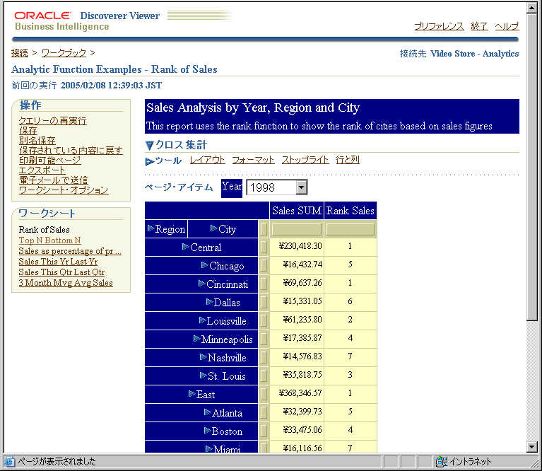Image resolution: width=542 pixels, height=471 pixels.
Task: Click the イントラネット zone icon
Action: (x=441, y=461)
